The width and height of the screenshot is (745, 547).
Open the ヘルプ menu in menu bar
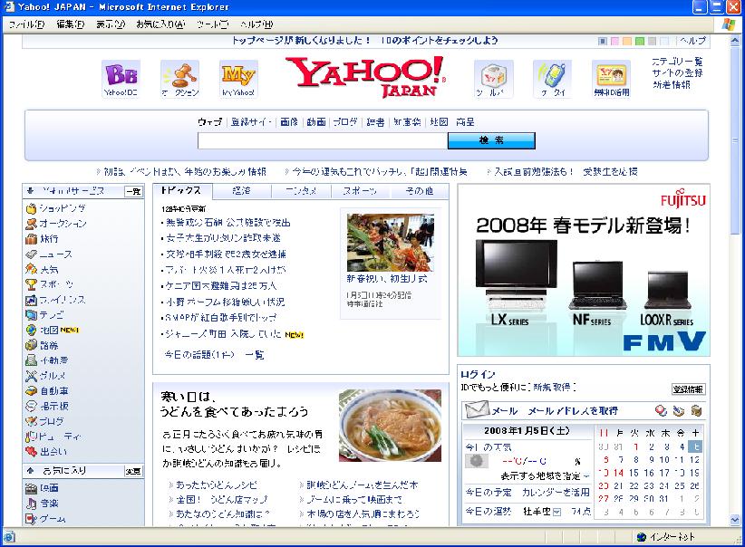(x=256, y=24)
